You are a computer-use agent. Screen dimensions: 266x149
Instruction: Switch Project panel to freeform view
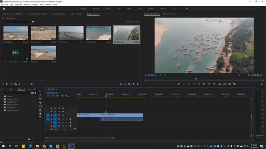point(15,84)
